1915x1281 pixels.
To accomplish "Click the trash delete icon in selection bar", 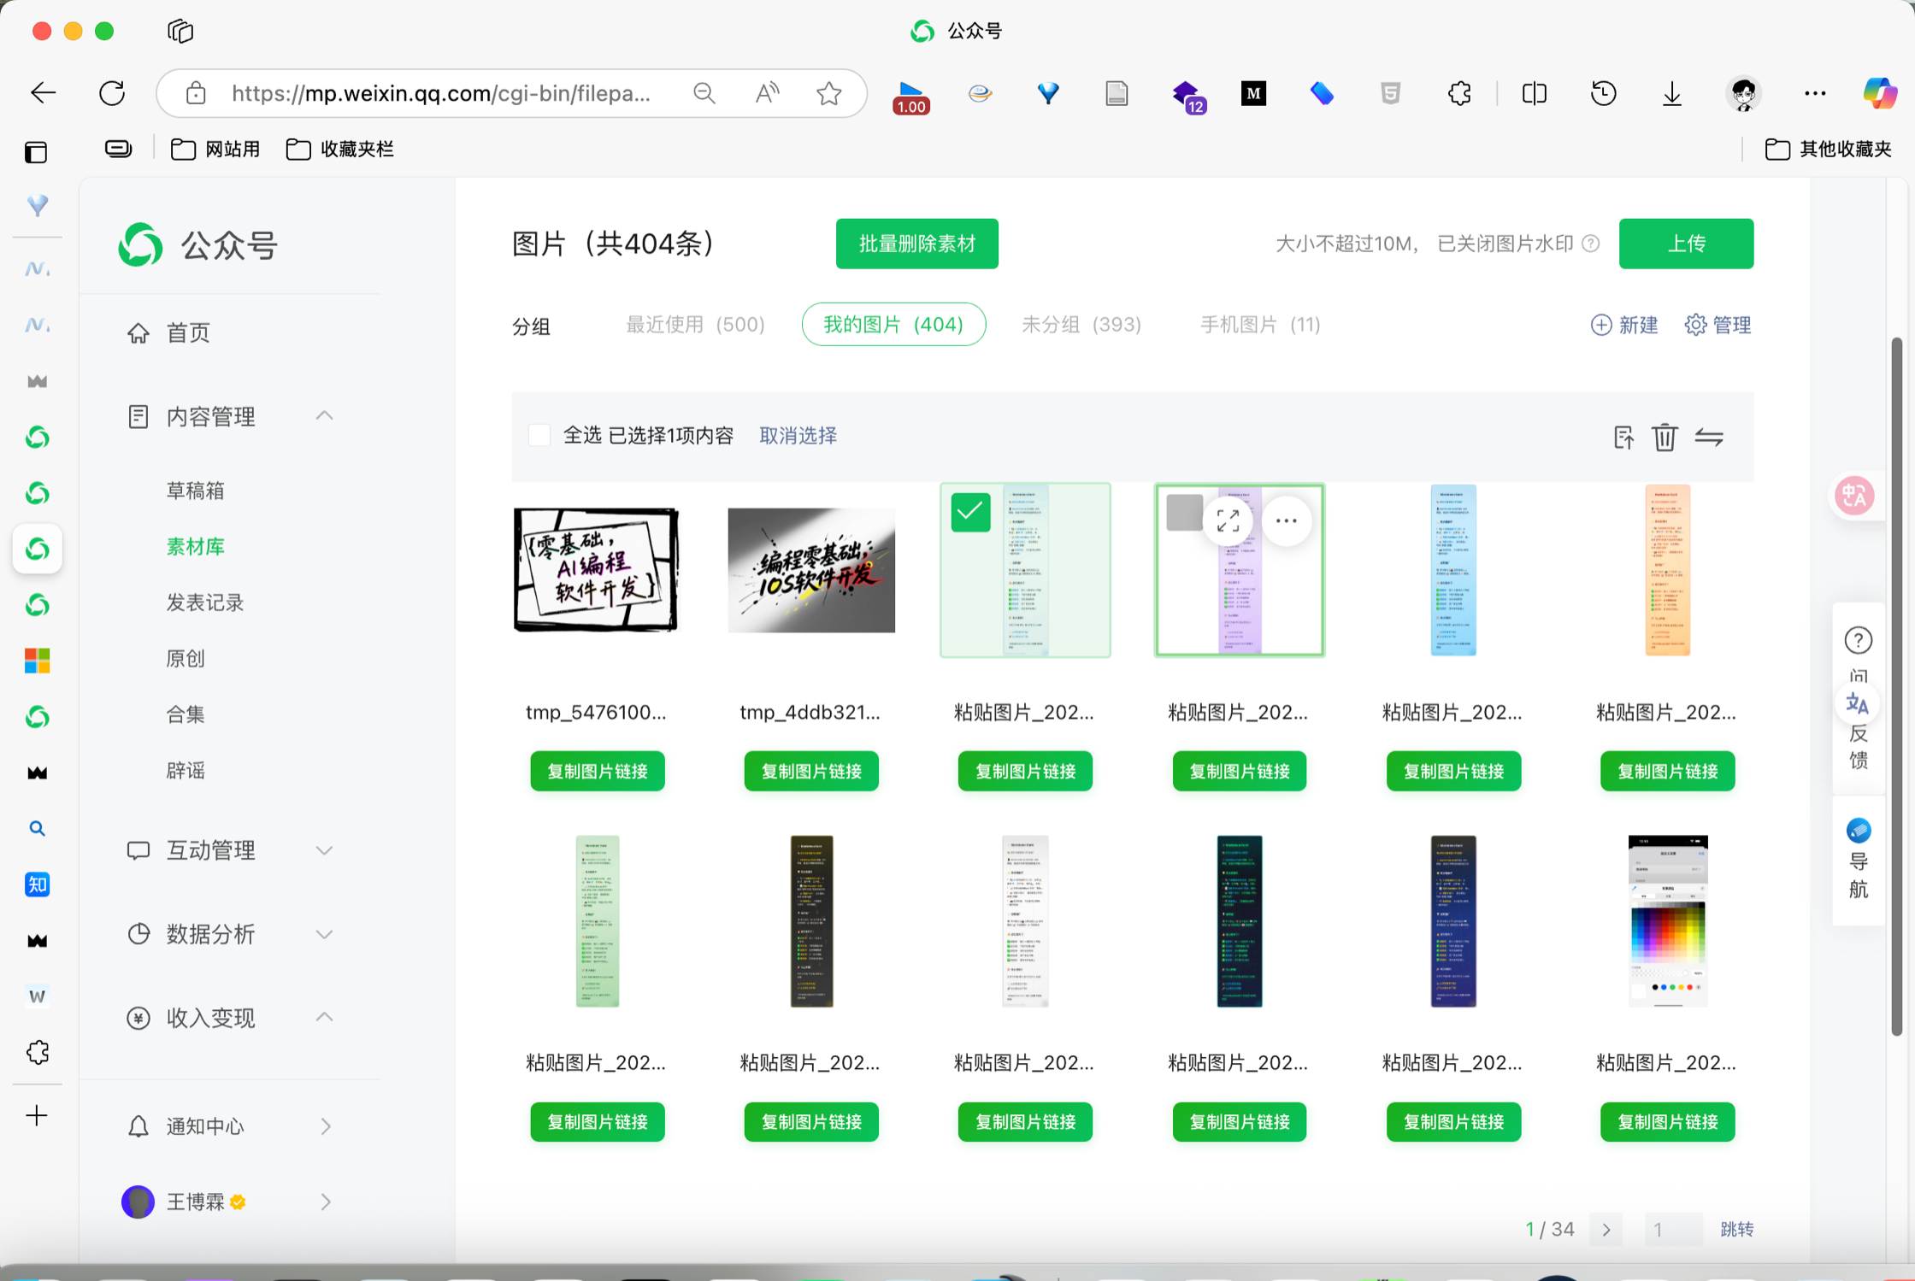I will click(x=1664, y=438).
